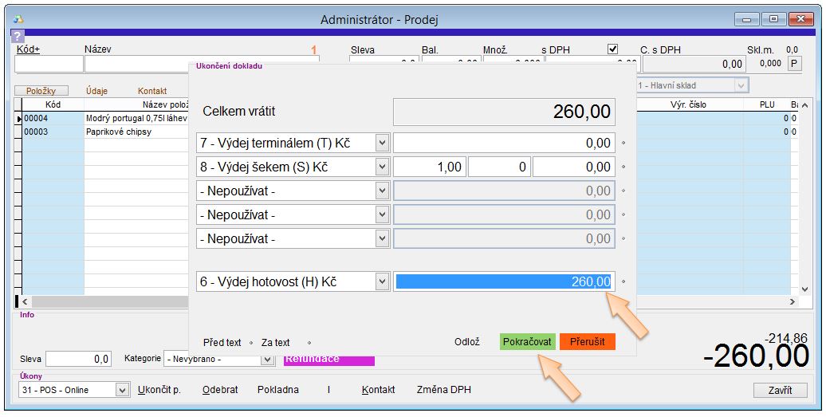Image resolution: width=826 pixels, height=417 pixels.
Task: Open the '7 - Výdej terminálem (T) Kč' dropdown
Action: [x=381, y=143]
